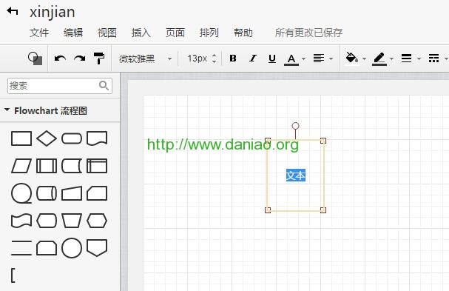Apply the font color A button
This screenshot has width=449, height=291.
291,59
